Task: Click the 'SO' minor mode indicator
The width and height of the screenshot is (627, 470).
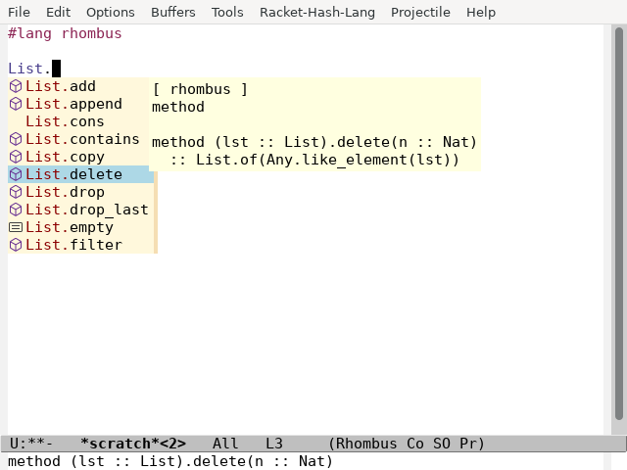Action: coord(442,444)
